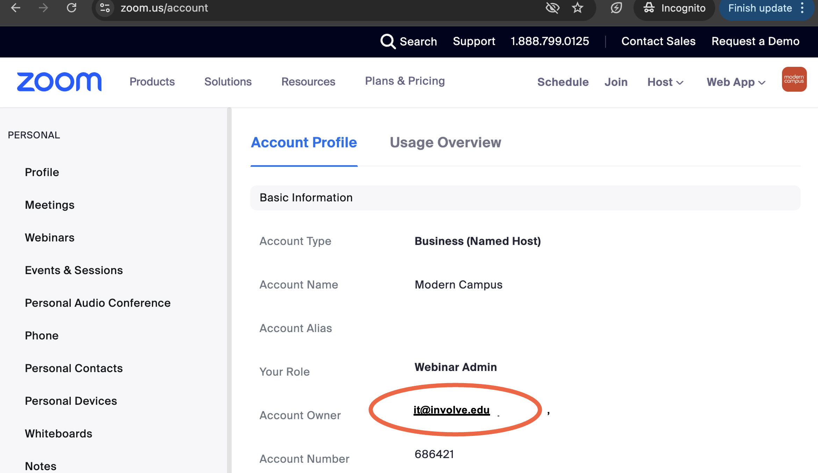Image resolution: width=818 pixels, height=473 pixels.
Task: Open Personal Contacts in the sidebar
Action: 74,368
